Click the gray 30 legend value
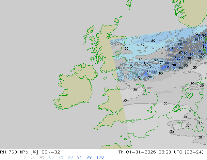 point(33,157)
